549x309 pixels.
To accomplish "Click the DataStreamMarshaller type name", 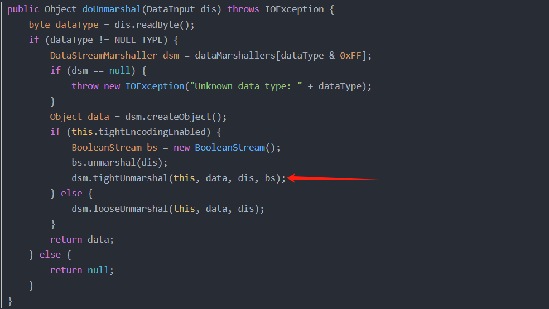I will tap(104, 55).
